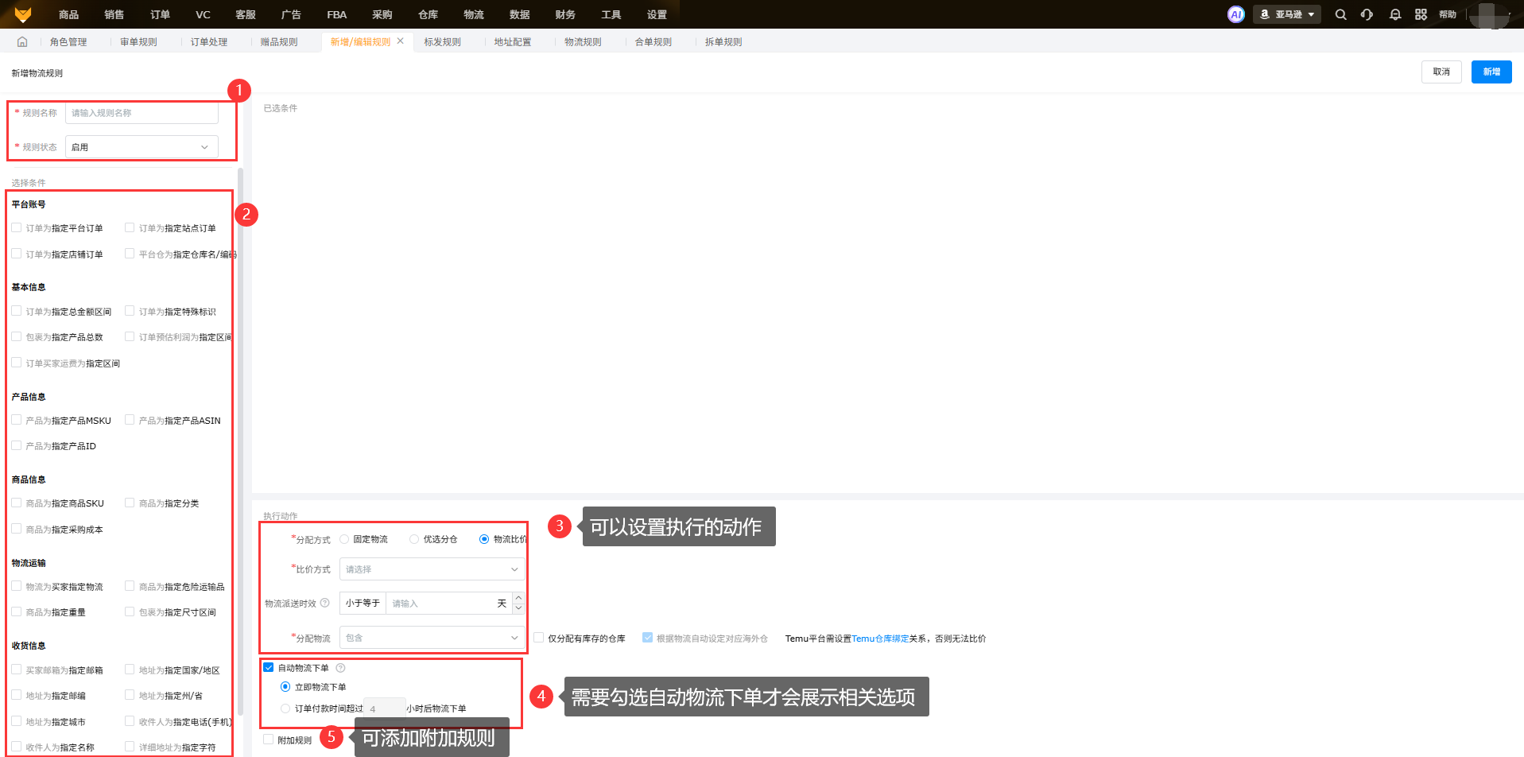Expand the 规则状态 dropdown
1524x757 pixels.
[142, 147]
